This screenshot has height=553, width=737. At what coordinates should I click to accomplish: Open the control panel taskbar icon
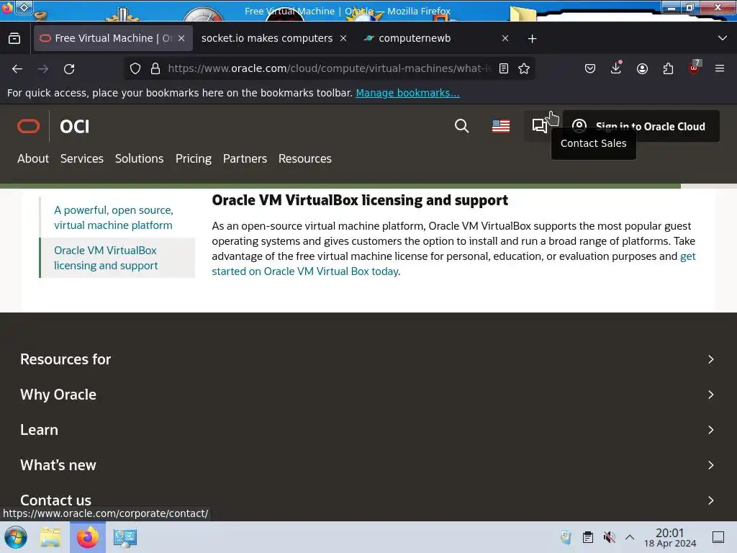[125, 537]
